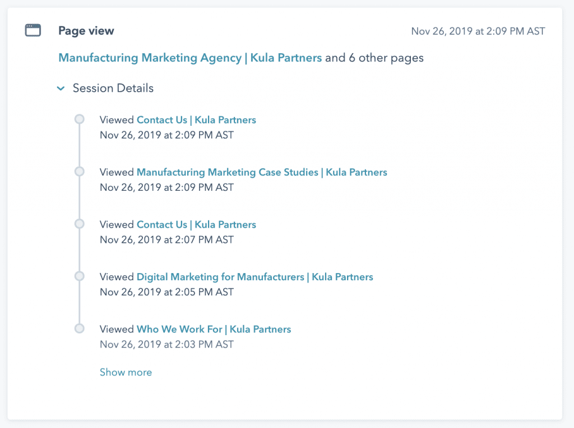
Task: Click Show more to reveal additional page views
Action: (x=126, y=371)
